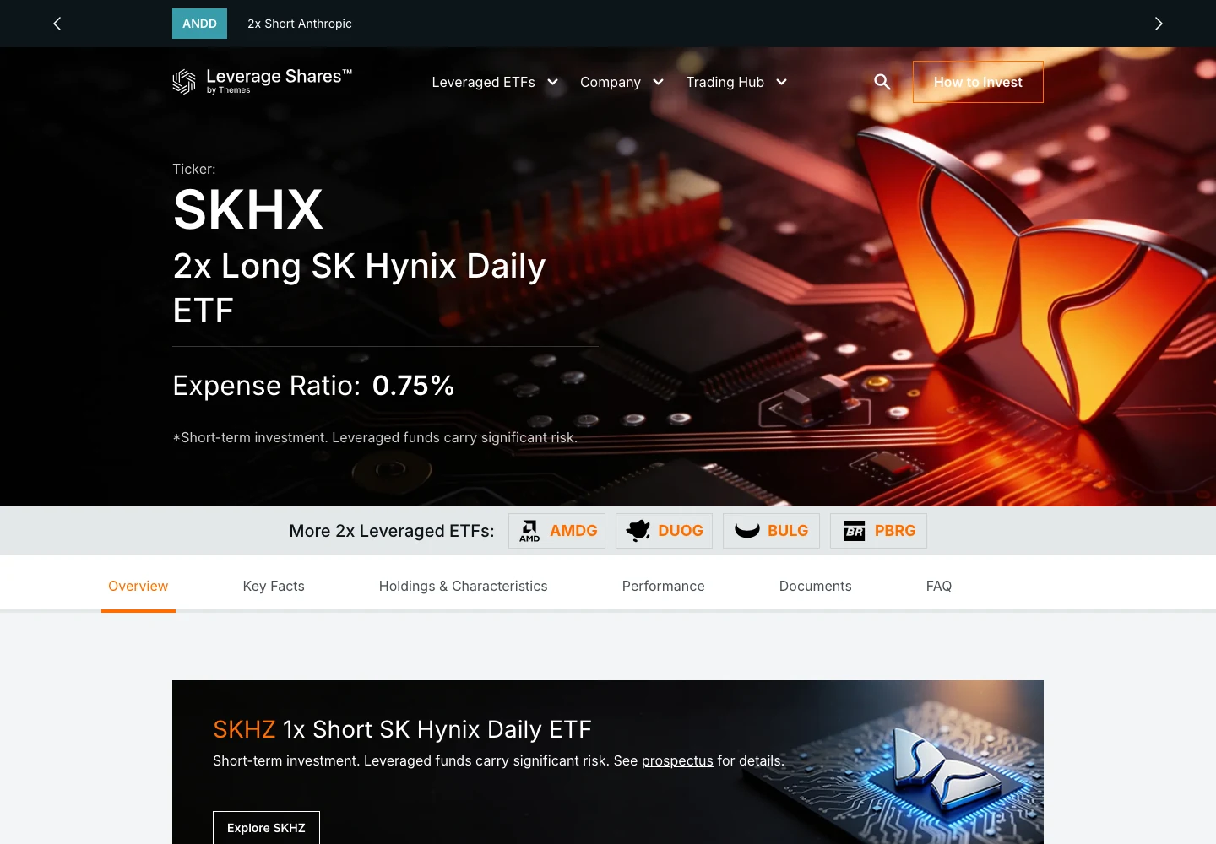Click the More 2x Leveraged ETFs label
The image size is (1216, 844).
pos(392,531)
